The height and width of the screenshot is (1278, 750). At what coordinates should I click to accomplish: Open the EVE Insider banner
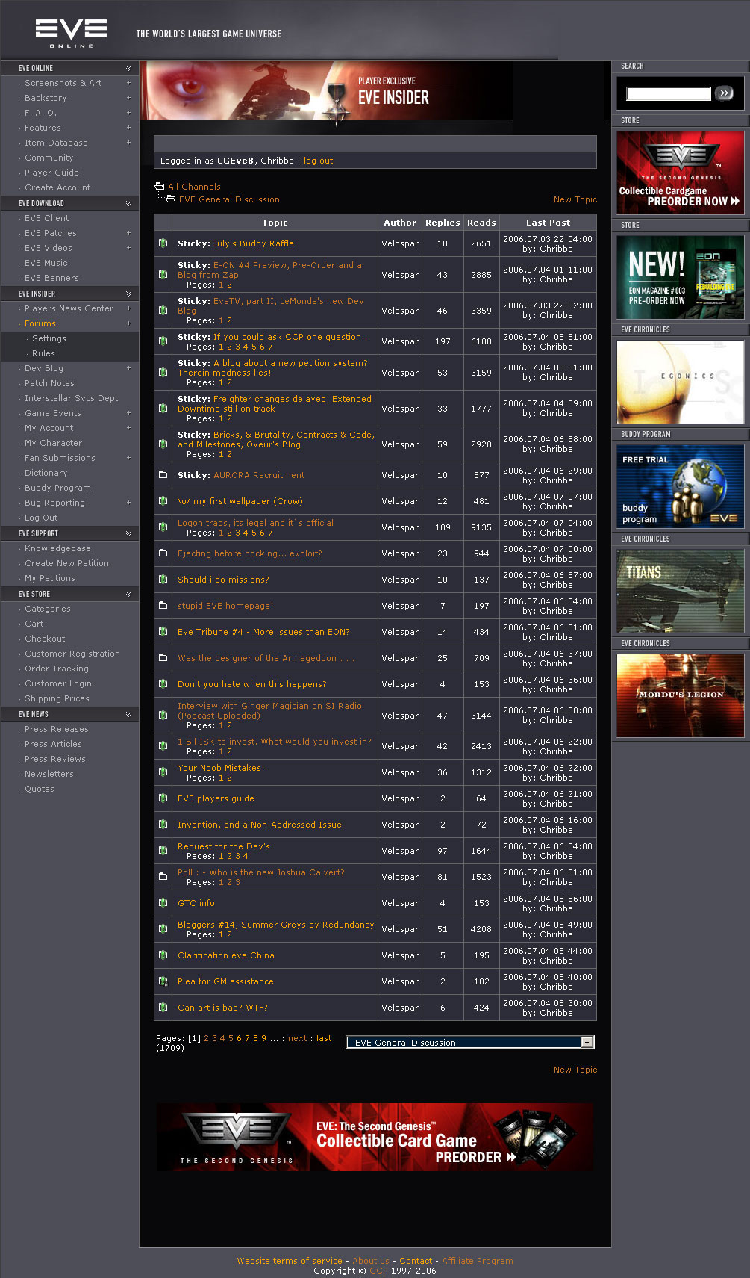(x=327, y=90)
